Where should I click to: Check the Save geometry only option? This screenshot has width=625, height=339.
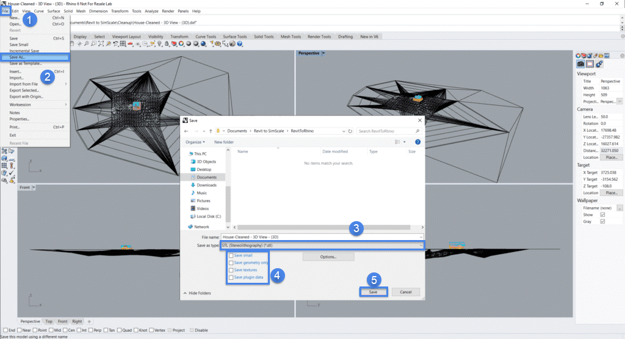coord(231,262)
